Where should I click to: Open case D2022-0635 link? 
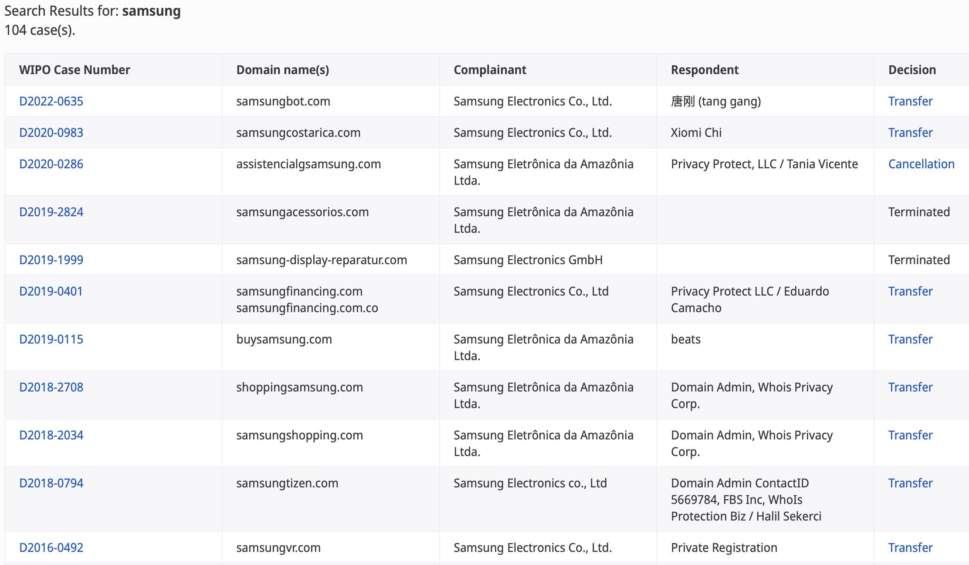pos(51,101)
